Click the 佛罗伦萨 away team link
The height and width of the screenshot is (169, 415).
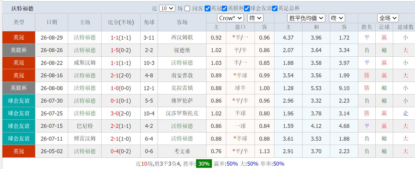coord(182,101)
